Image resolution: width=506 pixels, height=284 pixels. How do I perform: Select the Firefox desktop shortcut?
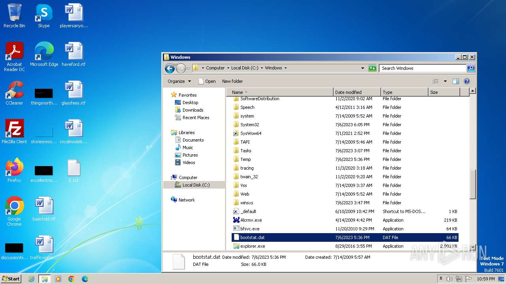point(14,170)
